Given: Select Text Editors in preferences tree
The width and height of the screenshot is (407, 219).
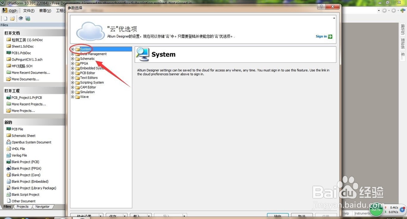Looking at the screenshot, I should coord(89,78).
